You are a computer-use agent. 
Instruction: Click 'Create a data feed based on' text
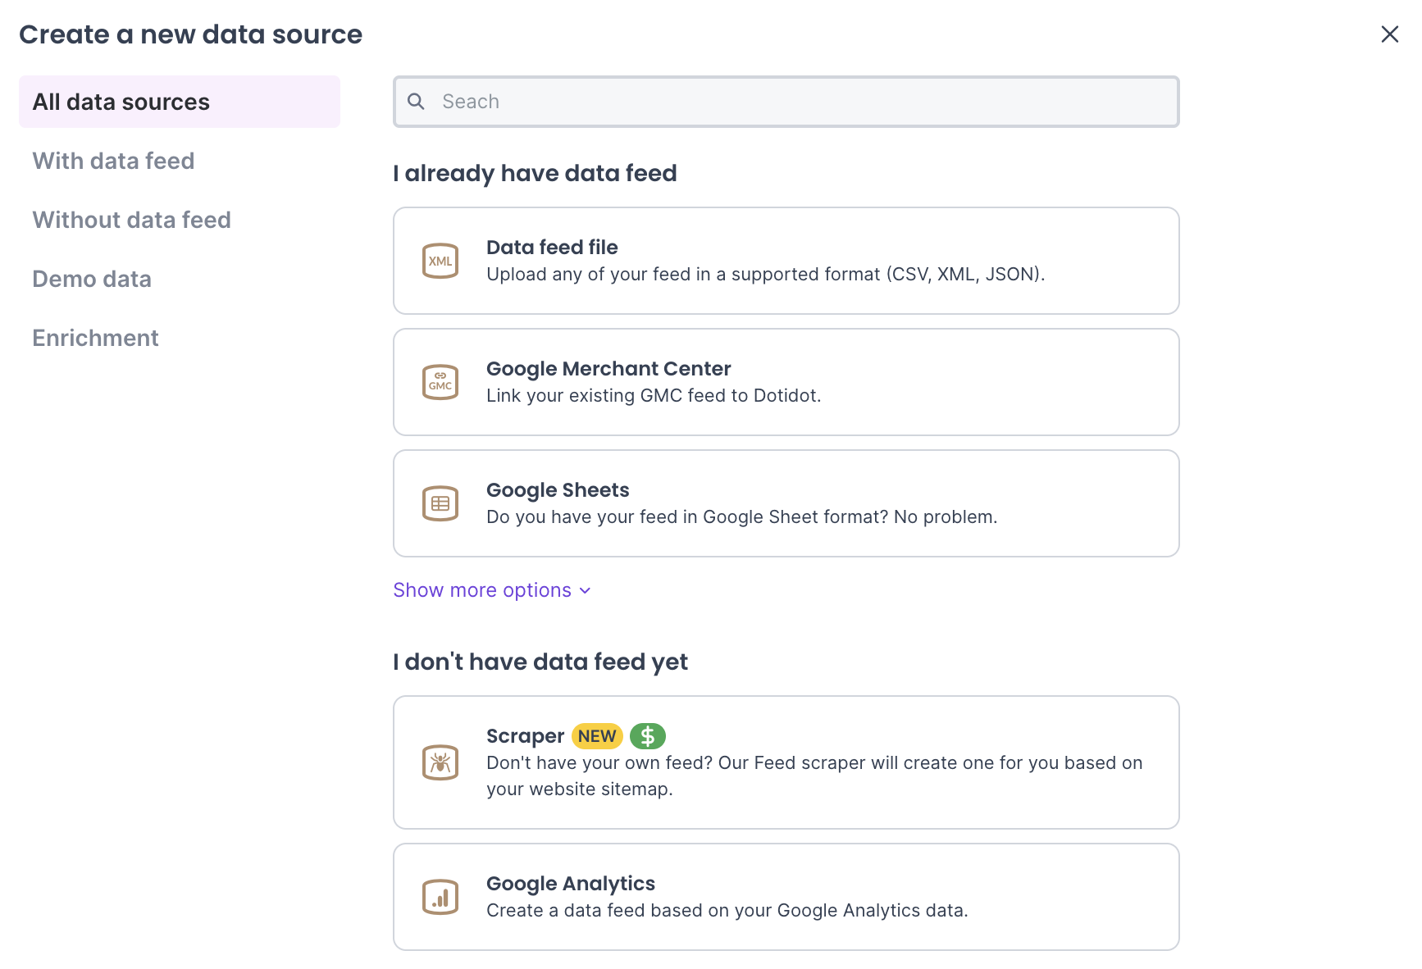click(x=727, y=910)
